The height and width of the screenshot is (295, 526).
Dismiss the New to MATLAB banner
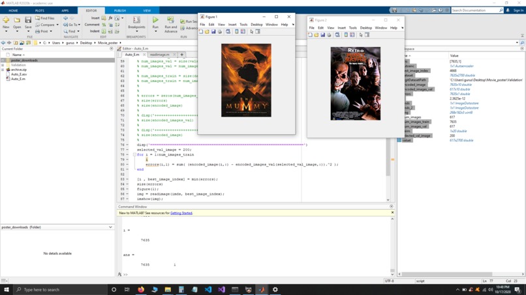click(392, 213)
